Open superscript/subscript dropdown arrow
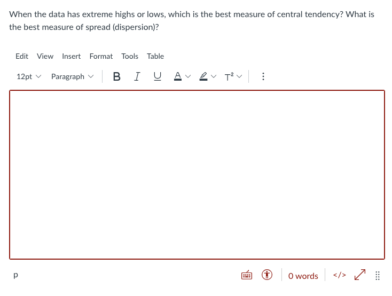This screenshot has height=296, width=392. 239,76
